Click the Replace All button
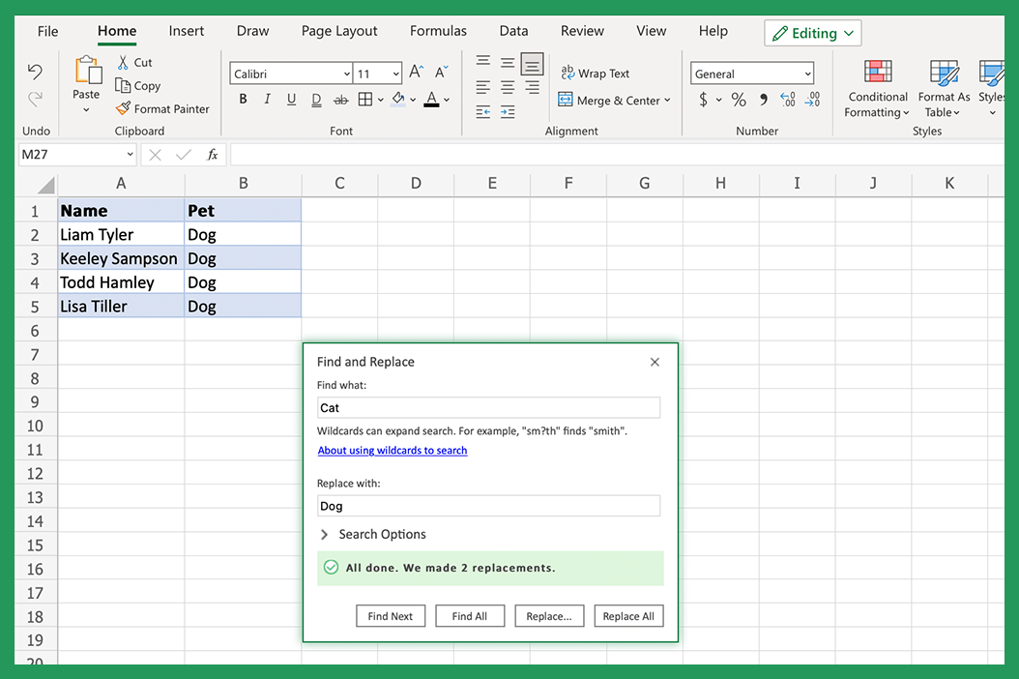The image size is (1019, 679). pos(628,615)
